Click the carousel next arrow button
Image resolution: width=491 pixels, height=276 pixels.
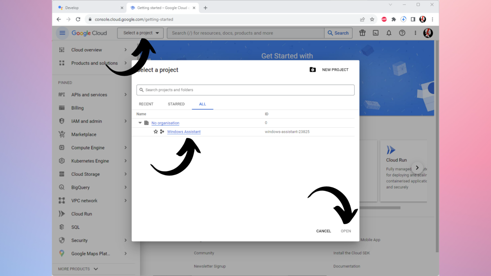pyautogui.click(x=417, y=168)
